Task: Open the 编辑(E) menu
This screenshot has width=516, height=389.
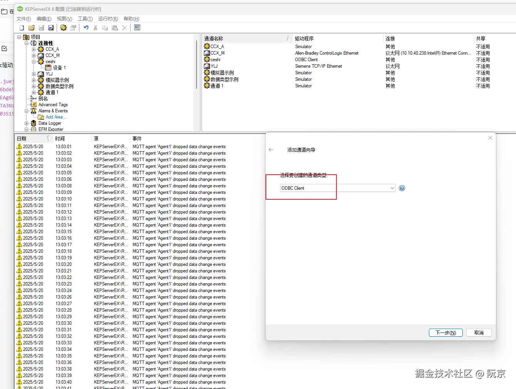Action: coord(44,19)
